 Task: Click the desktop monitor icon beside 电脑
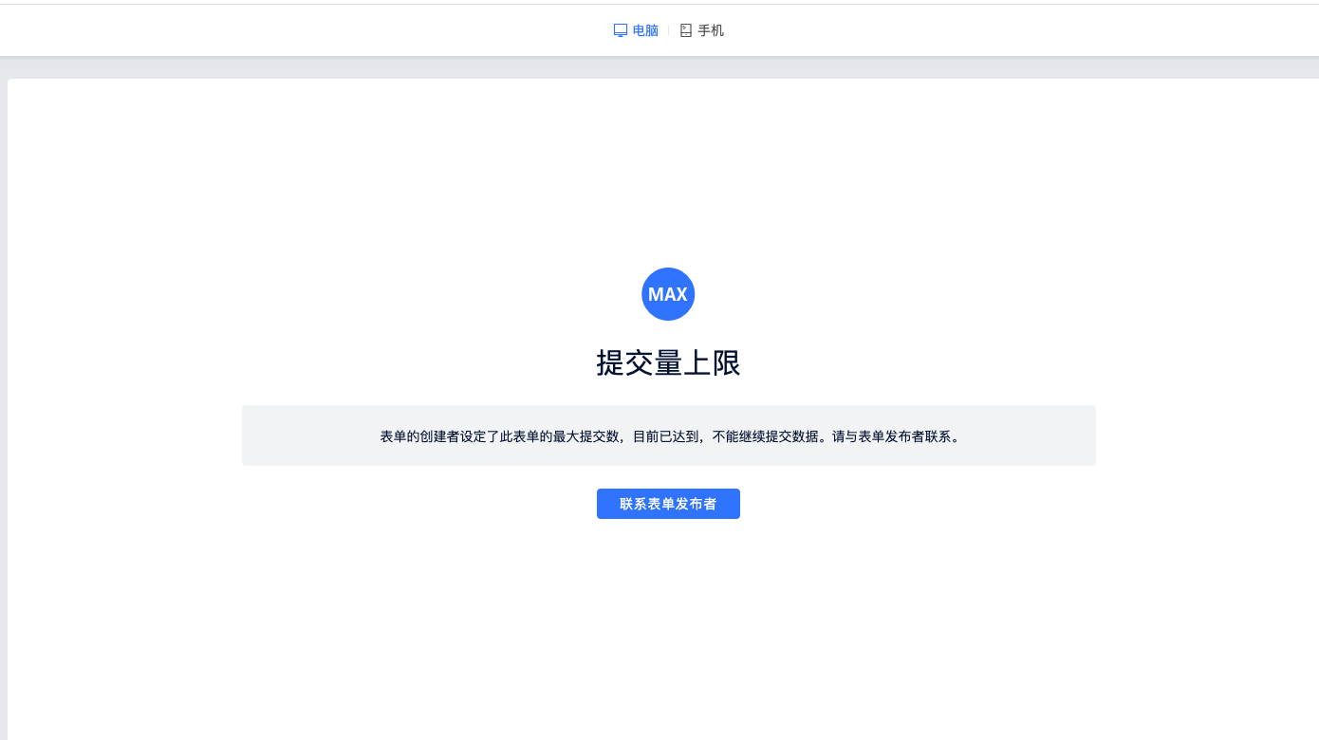pos(621,30)
